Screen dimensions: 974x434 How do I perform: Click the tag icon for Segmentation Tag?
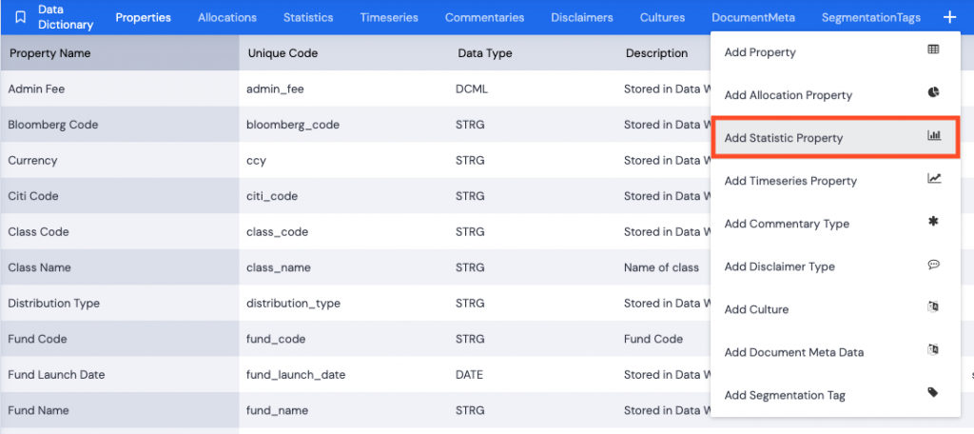(x=933, y=392)
